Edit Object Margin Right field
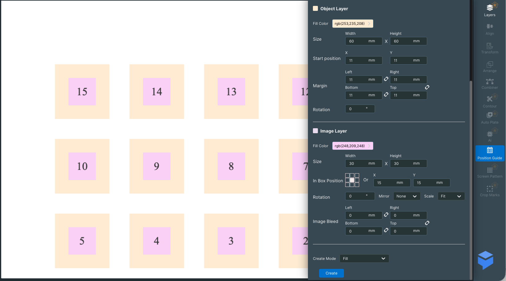This screenshot has width=506, height=281. coord(408,80)
